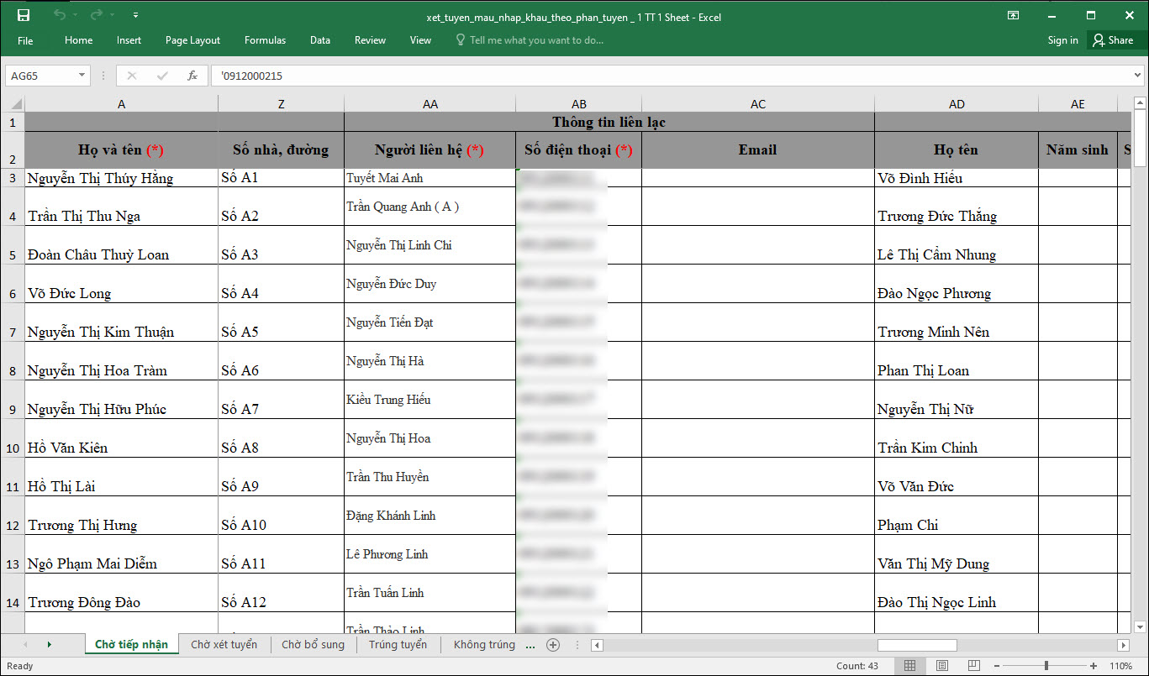Click the 'Họ và tên (*)' header cell

(x=122, y=150)
